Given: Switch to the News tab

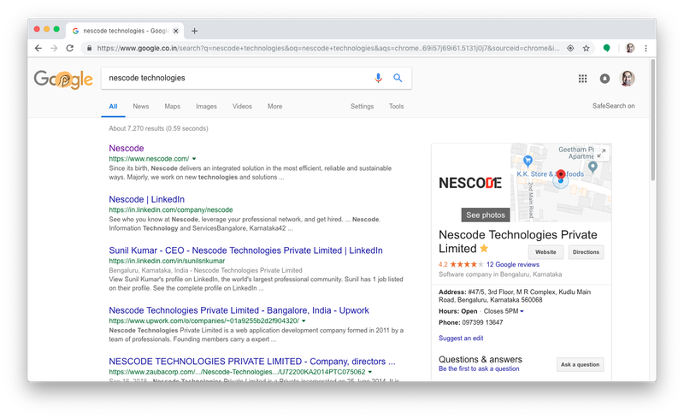Looking at the screenshot, I should pos(141,106).
